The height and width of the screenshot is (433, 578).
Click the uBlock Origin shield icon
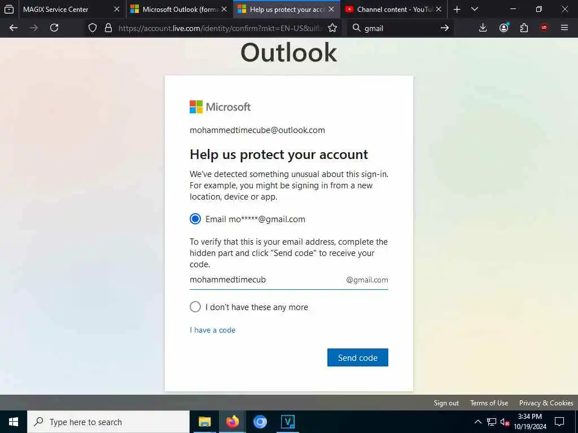(x=544, y=28)
